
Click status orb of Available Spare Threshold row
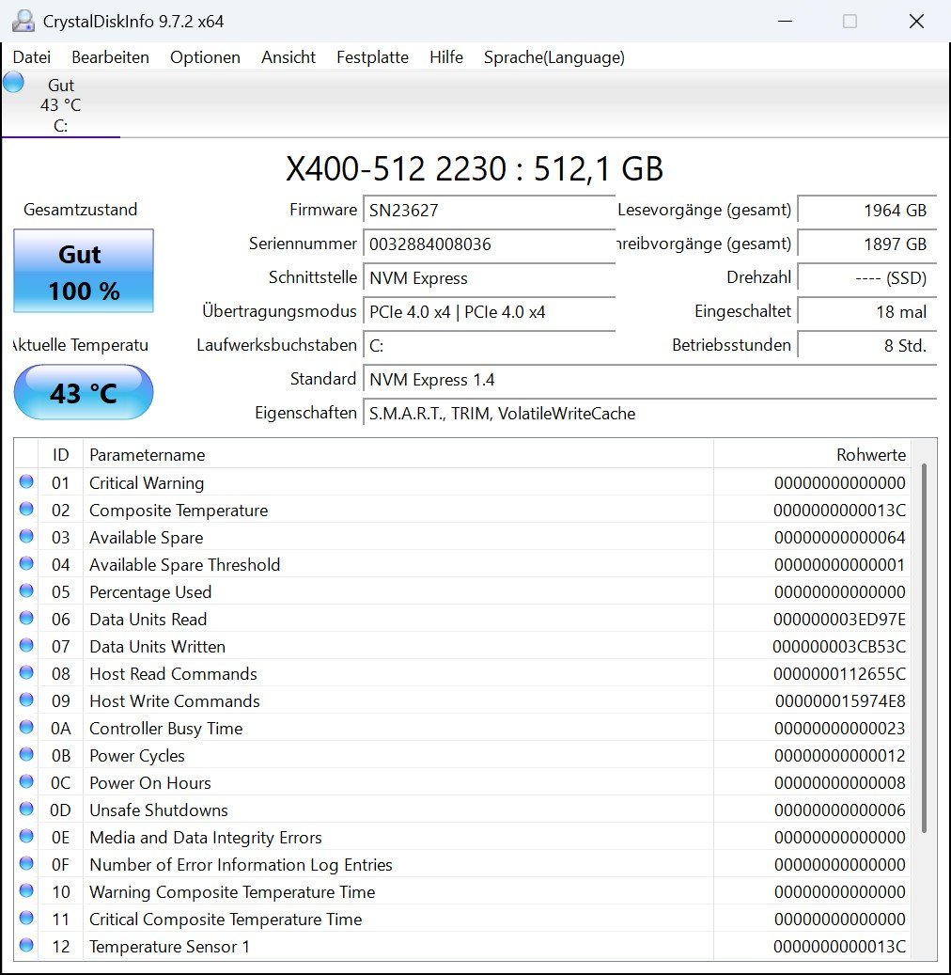click(26, 563)
